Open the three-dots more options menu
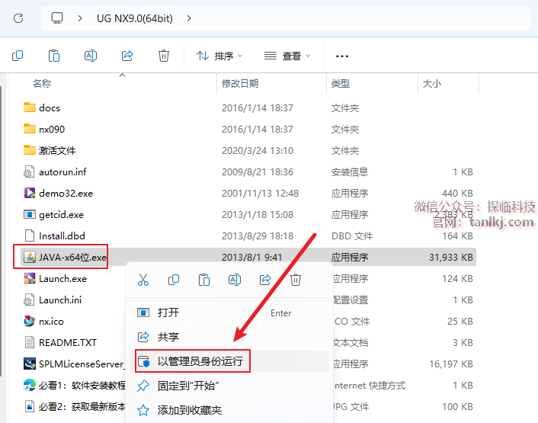Image resolution: width=538 pixels, height=423 pixels. click(x=342, y=56)
